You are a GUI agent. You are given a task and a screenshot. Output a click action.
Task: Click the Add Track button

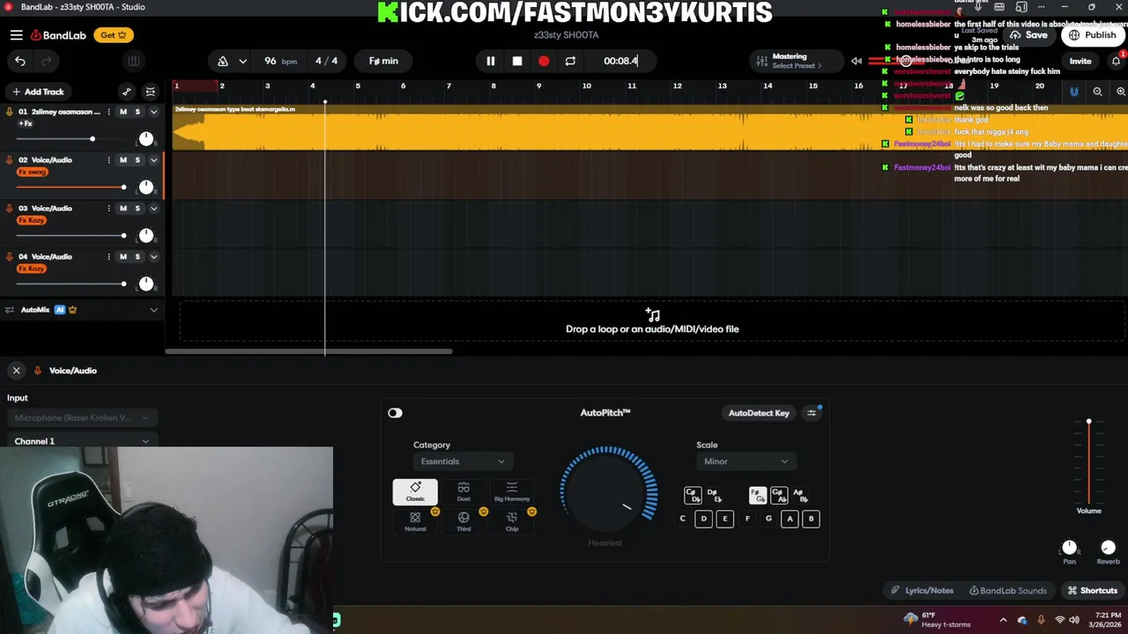pos(37,92)
